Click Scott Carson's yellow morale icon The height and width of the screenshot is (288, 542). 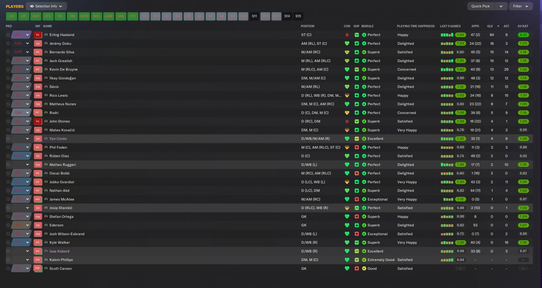coord(364,269)
